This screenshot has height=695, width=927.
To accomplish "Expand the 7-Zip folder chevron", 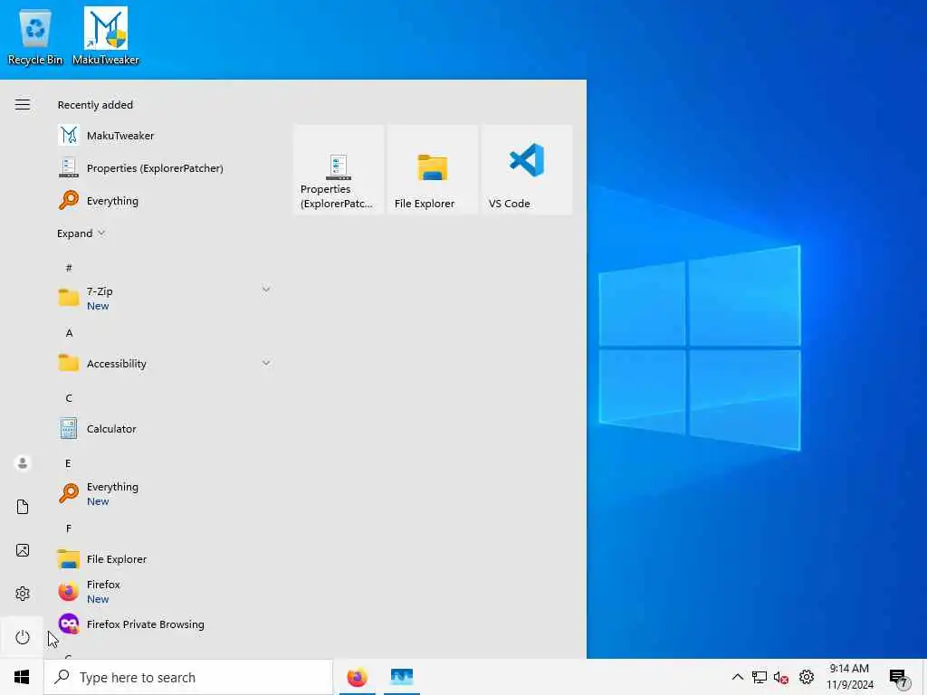I will 266,290.
